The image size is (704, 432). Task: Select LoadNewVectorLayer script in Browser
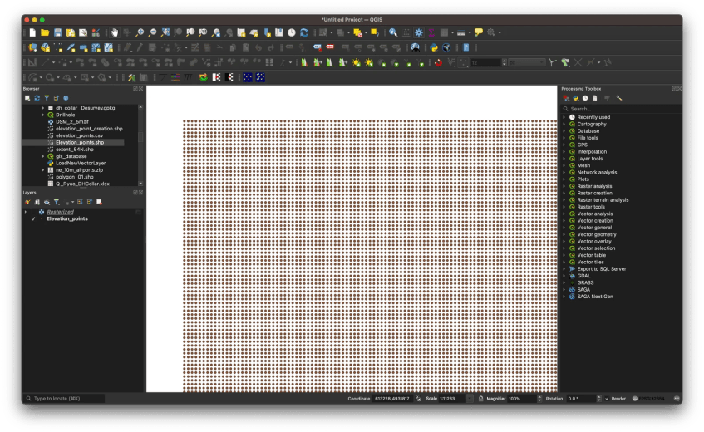click(x=81, y=164)
